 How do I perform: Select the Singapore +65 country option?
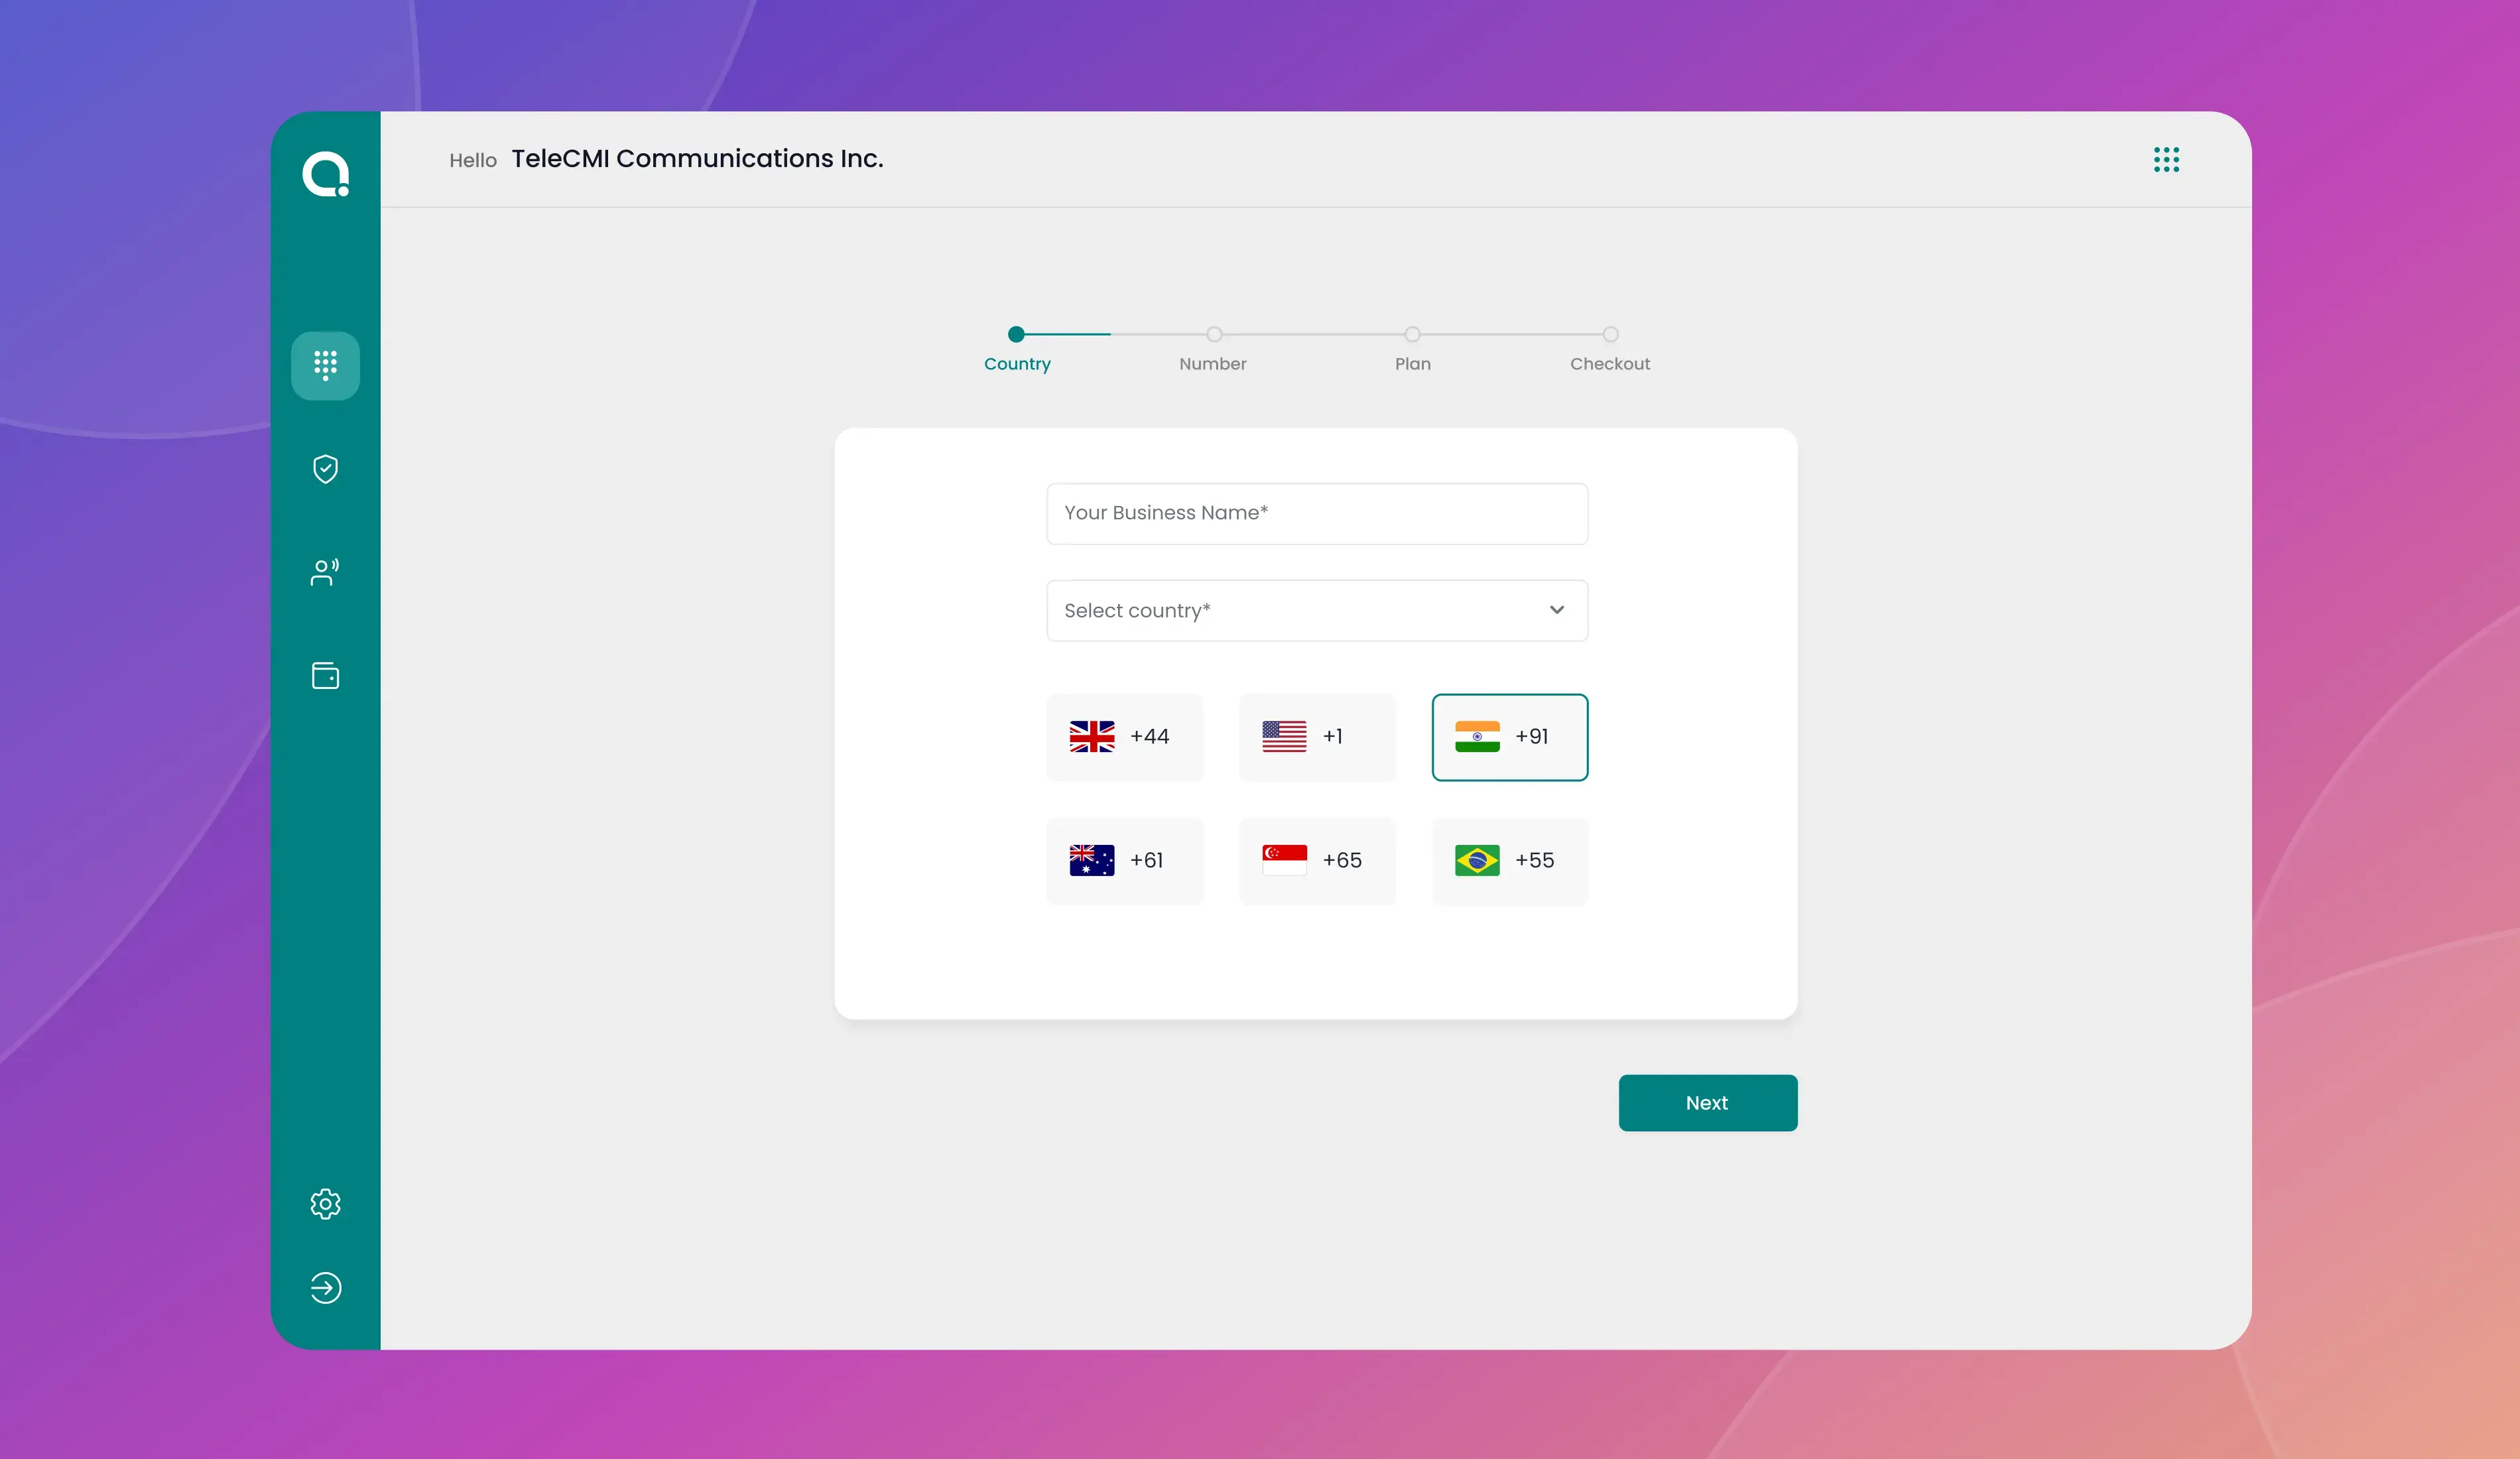(1317, 861)
